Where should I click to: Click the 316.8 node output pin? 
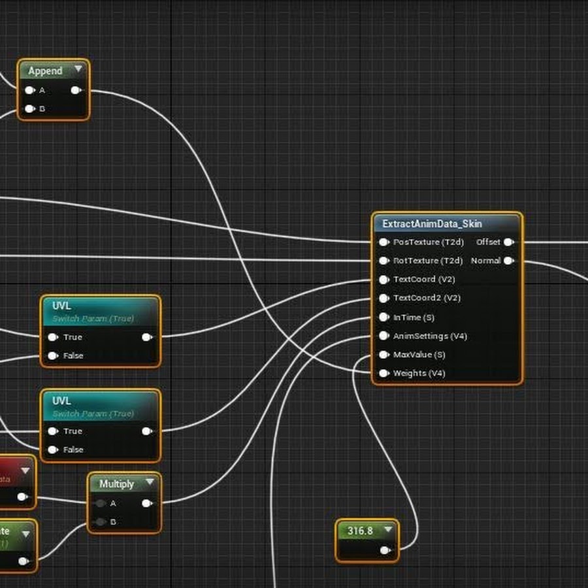tap(385, 550)
